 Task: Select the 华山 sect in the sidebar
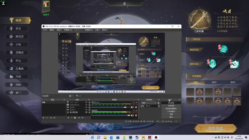[17, 61]
